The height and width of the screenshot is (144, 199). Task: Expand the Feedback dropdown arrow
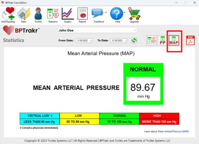tap(105, 13)
